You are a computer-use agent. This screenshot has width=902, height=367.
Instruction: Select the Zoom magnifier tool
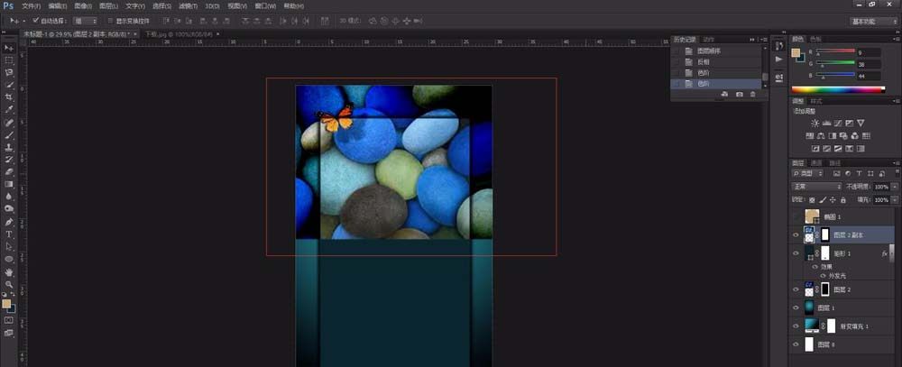point(9,284)
